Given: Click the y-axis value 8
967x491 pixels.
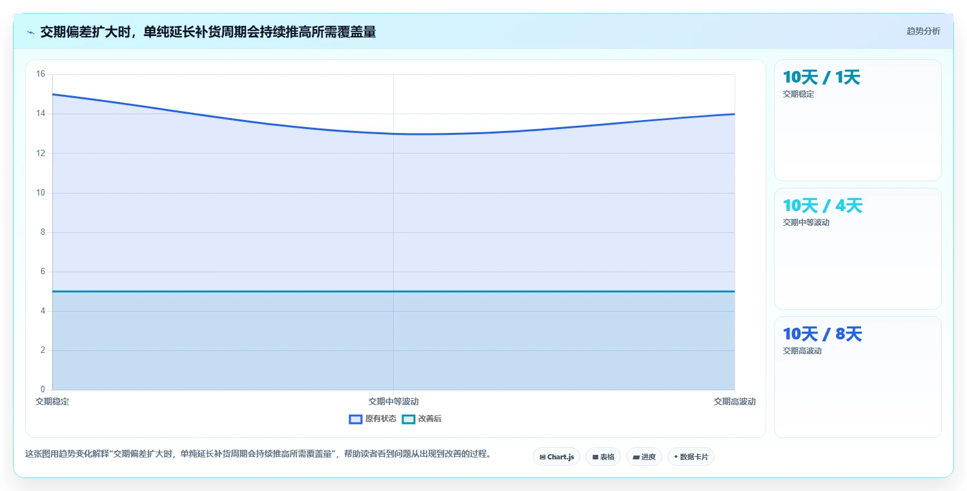Looking at the screenshot, I should [x=43, y=232].
